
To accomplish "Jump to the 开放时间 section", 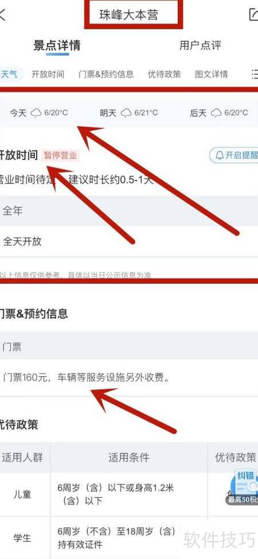I will tap(48, 74).
